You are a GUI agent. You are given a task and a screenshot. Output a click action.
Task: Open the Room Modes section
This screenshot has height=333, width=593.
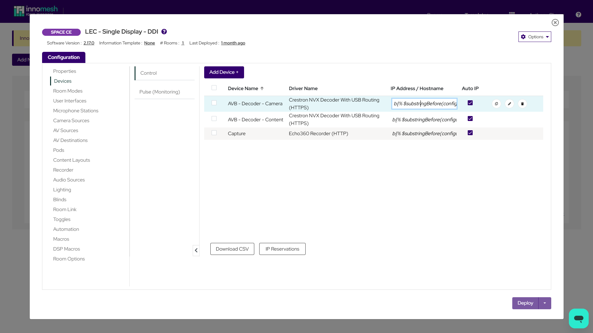click(68, 91)
